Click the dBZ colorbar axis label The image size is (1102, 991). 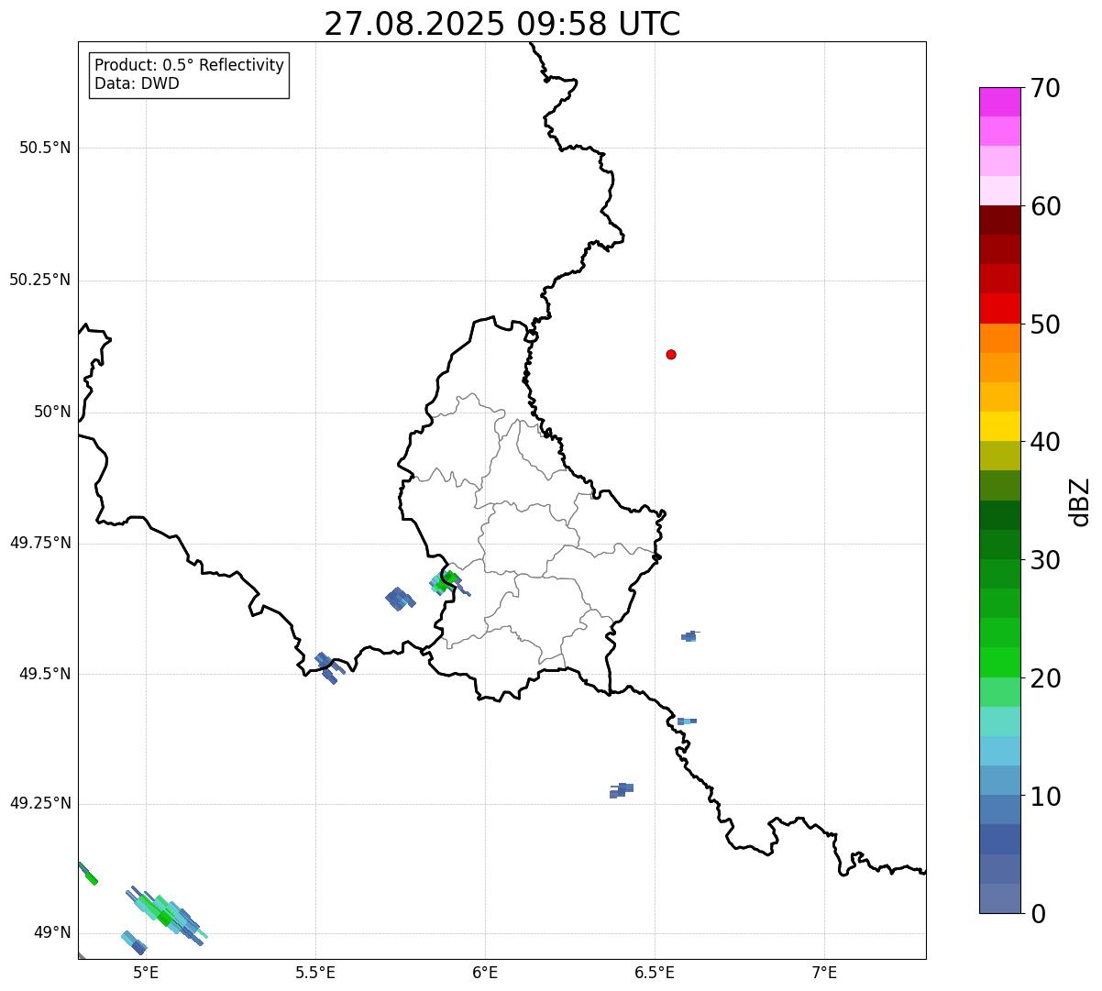click(x=1080, y=501)
